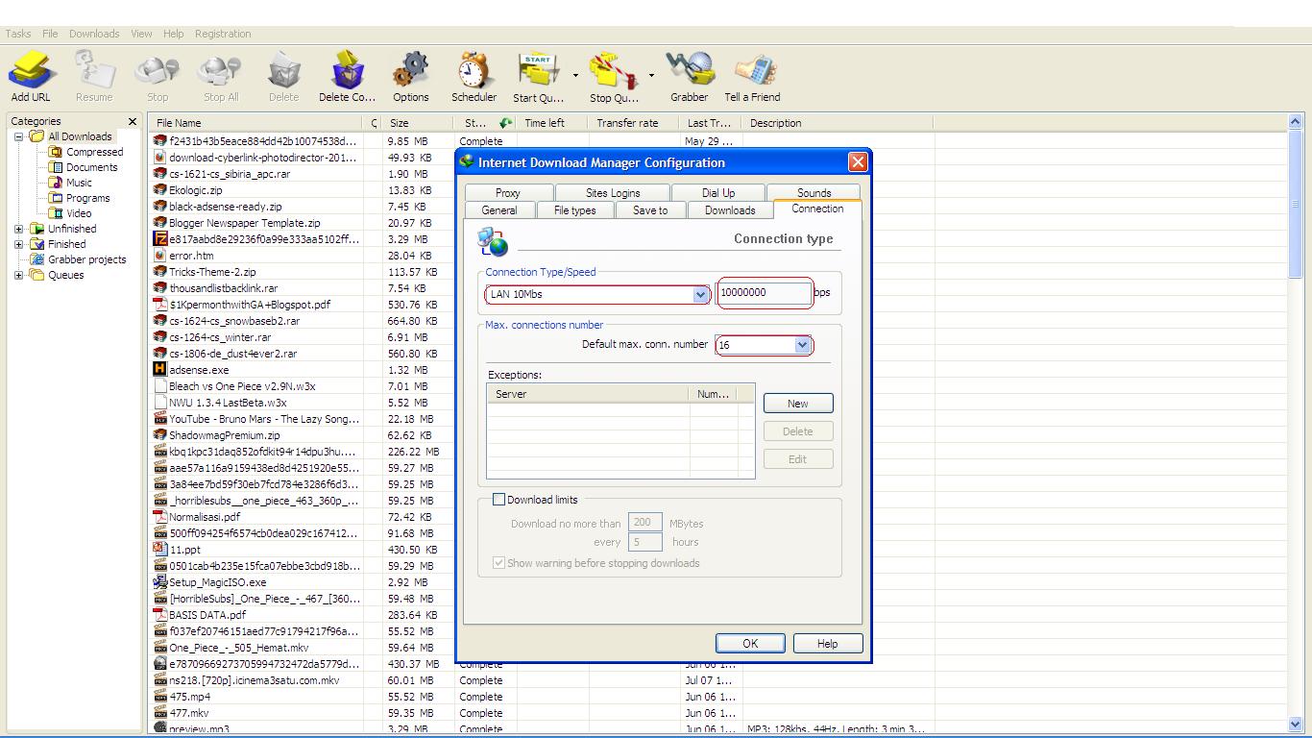This screenshot has width=1312, height=738.
Task: Click the Stop All toolbar icon
Action: point(221,70)
